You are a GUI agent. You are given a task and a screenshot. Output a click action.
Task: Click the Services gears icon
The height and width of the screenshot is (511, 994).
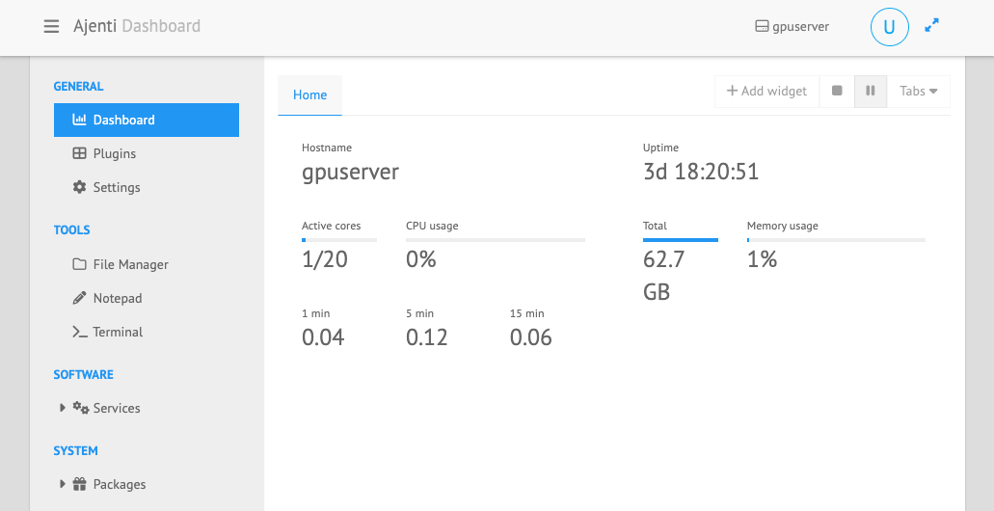(81, 408)
